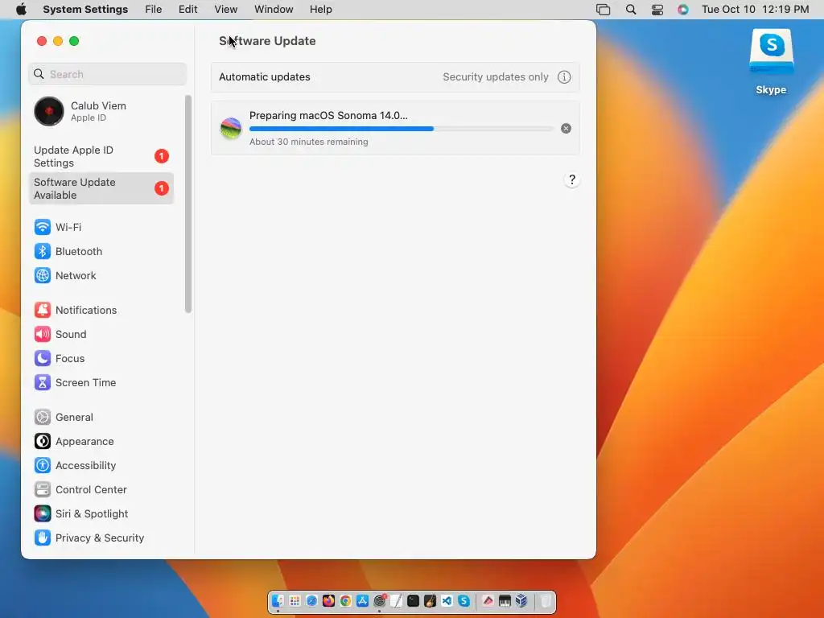This screenshot has width=824, height=618.
Task: Cancel the macOS Sonoma update preparation
Action: click(x=566, y=128)
